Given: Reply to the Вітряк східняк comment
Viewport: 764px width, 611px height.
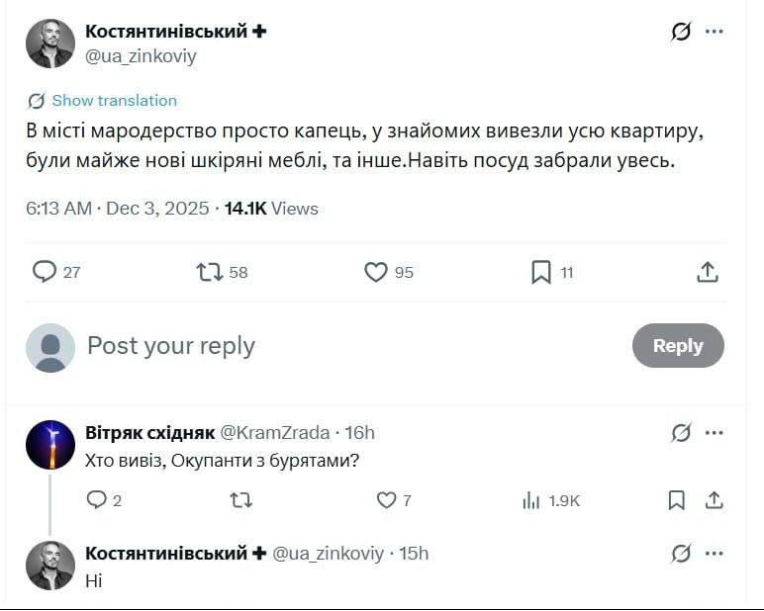Looking at the screenshot, I should 96,500.
